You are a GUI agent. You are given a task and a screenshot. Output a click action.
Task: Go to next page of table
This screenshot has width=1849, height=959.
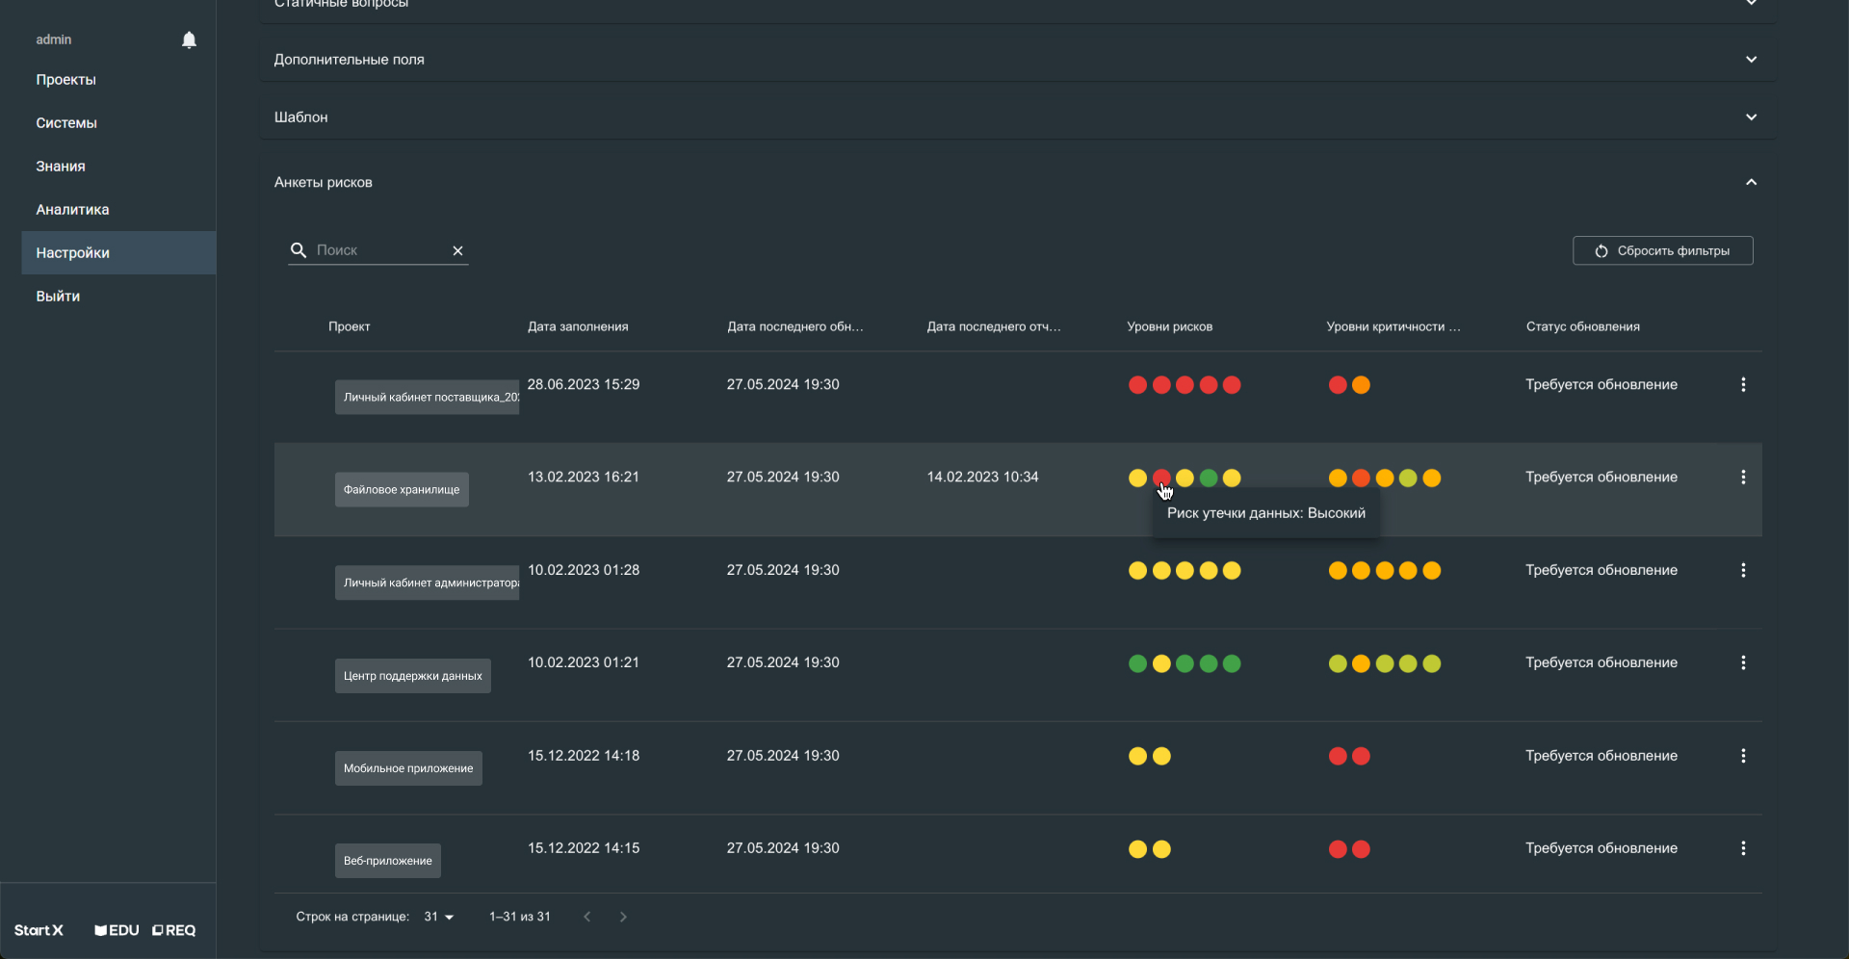pyautogui.click(x=623, y=917)
